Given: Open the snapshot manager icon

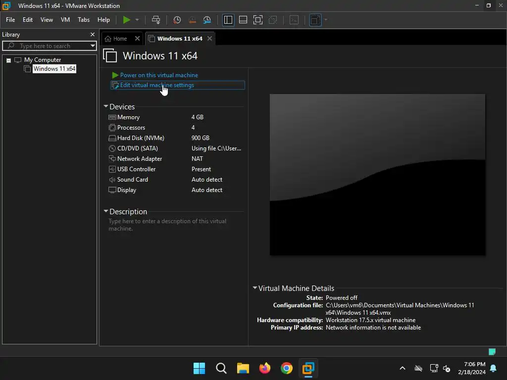Looking at the screenshot, I should point(207,20).
